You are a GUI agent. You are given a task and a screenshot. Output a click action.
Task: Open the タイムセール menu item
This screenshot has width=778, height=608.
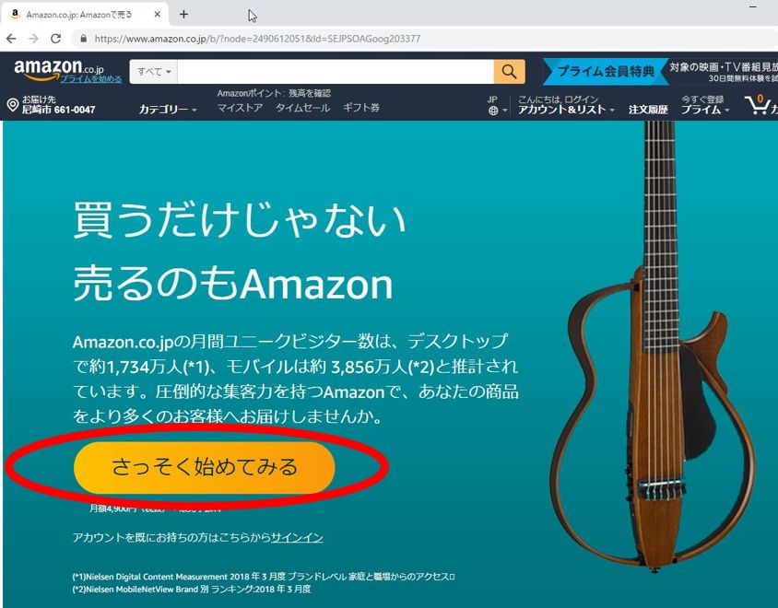point(302,108)
